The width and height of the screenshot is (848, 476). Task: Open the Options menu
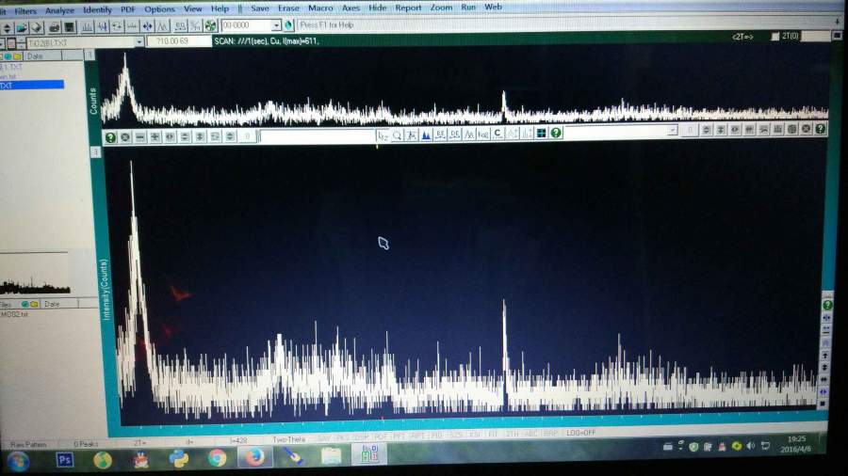(159, 9)
